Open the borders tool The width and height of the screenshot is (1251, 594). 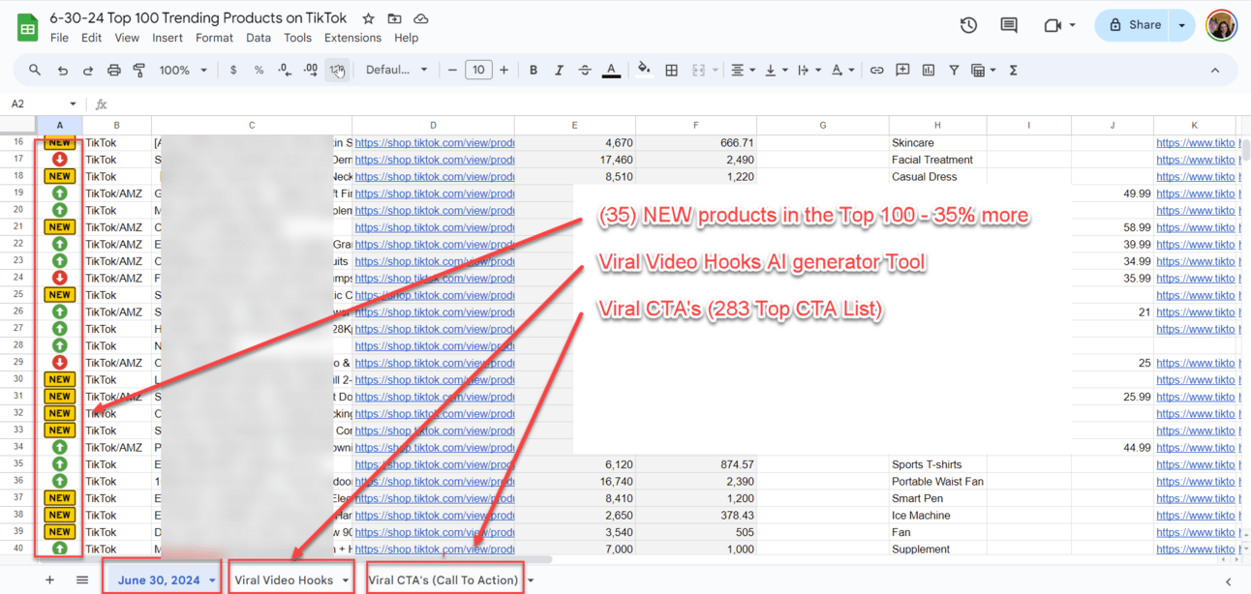pyautogui.click(x=671, y=71)
